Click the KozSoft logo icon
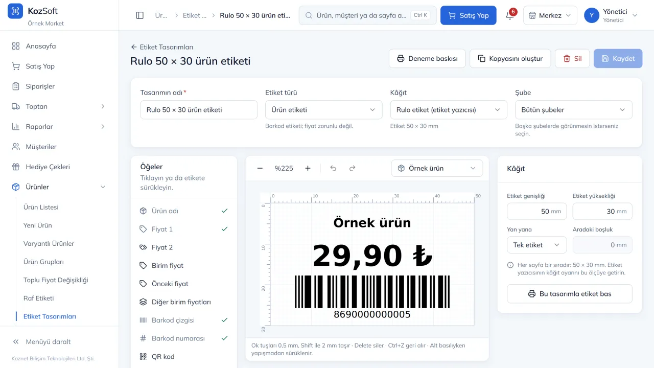654x368 pixels. pyautogui.click(x=15, y=11)
